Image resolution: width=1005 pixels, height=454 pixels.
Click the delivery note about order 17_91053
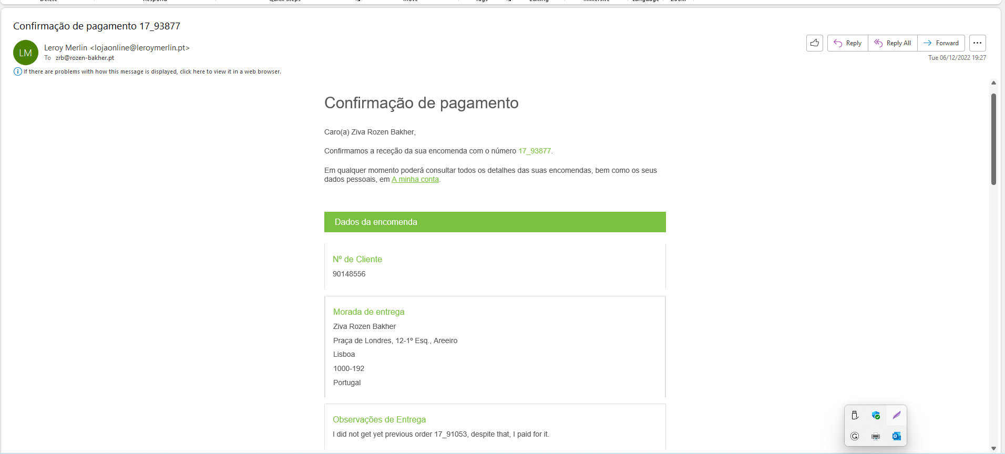[x=441, y=434]
